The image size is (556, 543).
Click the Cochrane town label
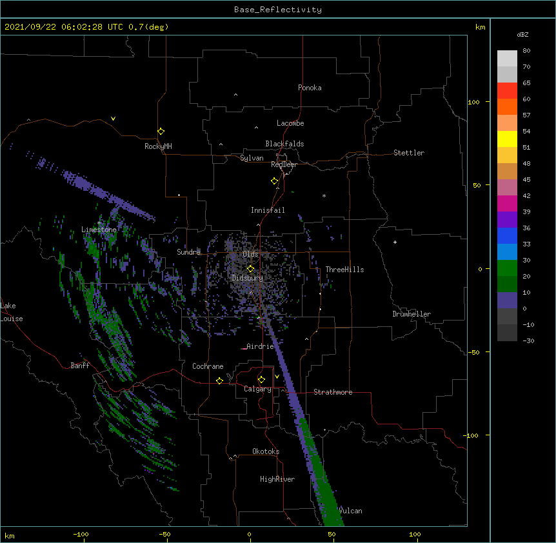click(x=208, y=366)
